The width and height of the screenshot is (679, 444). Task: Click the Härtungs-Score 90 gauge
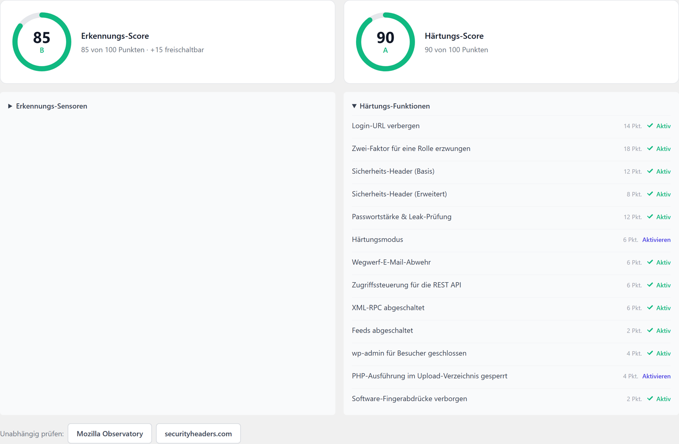click(385, 42)
